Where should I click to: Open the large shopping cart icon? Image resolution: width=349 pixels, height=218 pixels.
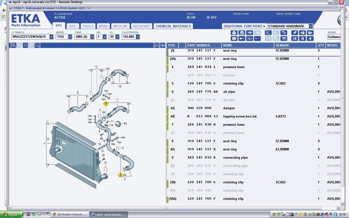(x=284, y=38)
